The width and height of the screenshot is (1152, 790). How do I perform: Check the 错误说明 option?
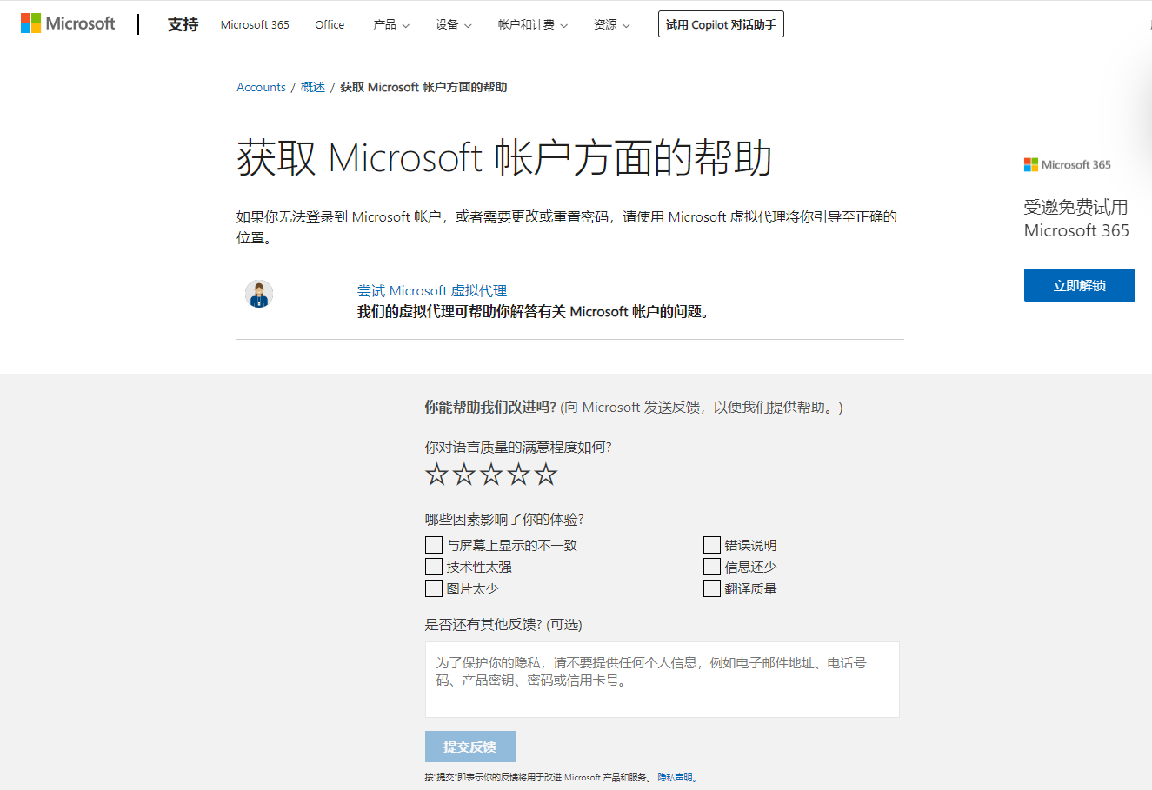710,544
